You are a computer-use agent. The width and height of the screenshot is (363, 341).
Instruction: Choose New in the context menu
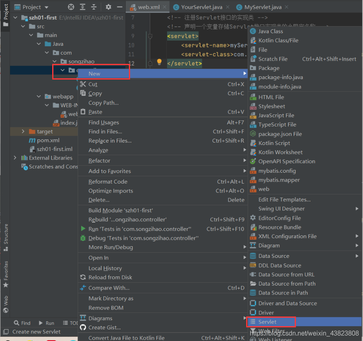click(163, 74)
